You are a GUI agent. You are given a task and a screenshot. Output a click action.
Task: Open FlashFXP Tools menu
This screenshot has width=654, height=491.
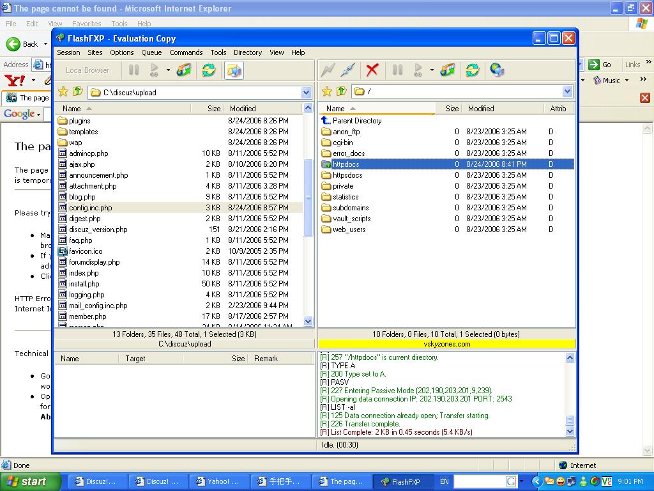point(218,52)
